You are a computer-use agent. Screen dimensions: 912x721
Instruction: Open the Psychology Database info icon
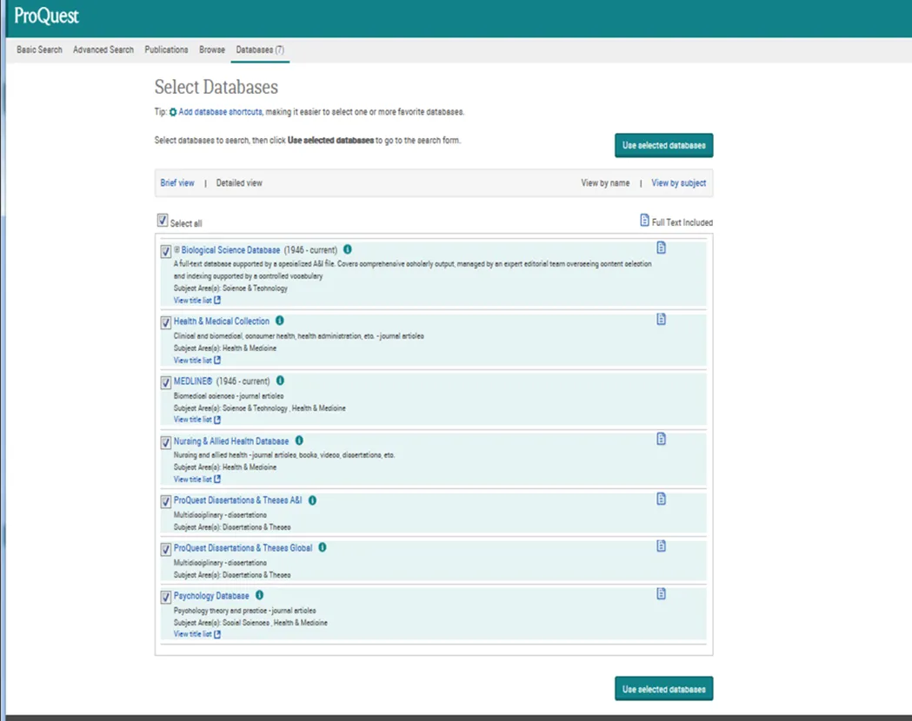click(259, 595)
